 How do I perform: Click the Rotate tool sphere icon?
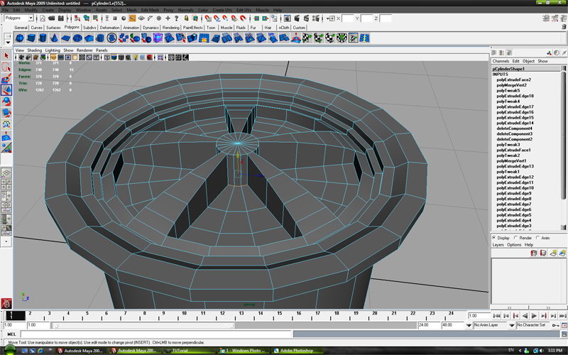[6, 102]
